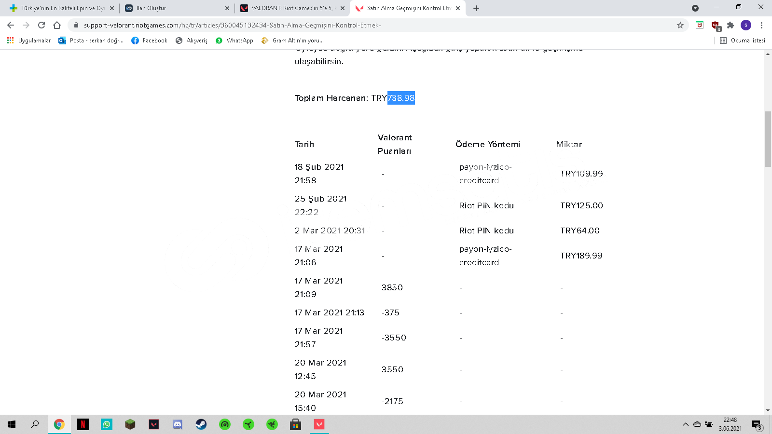The height and width of the screenshot is (434, 772).
Task: Open the Gram Altın'ın yoru... bookmark
Action: [292, 41]
